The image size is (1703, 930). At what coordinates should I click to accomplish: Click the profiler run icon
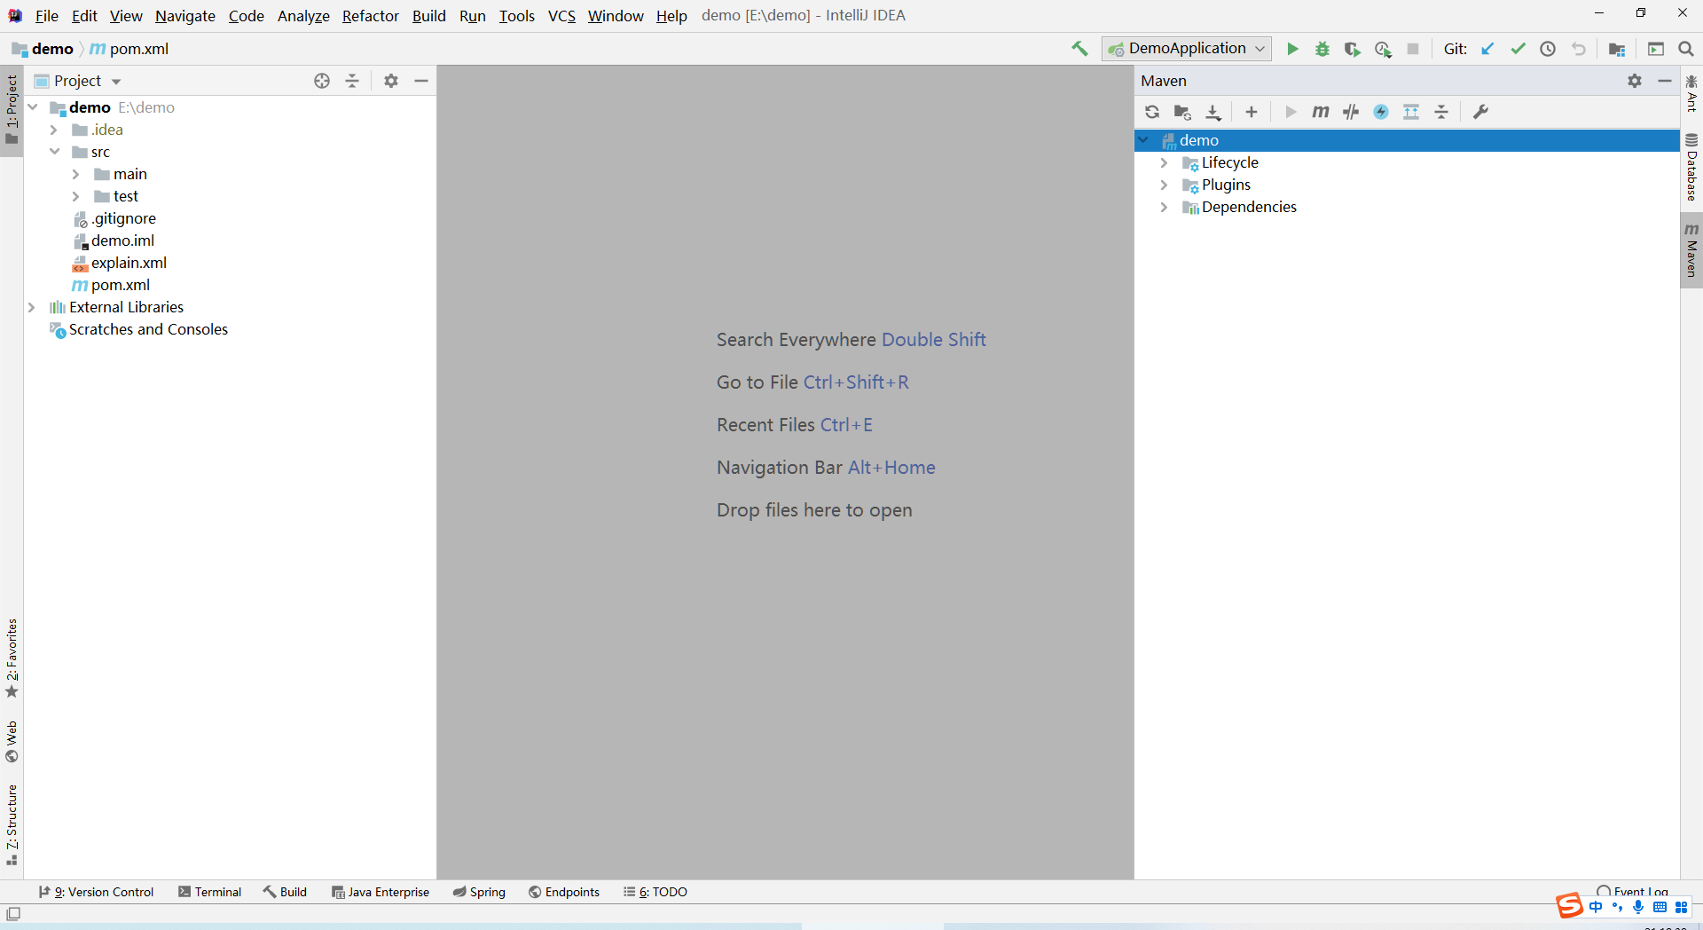click(1383, 49)
